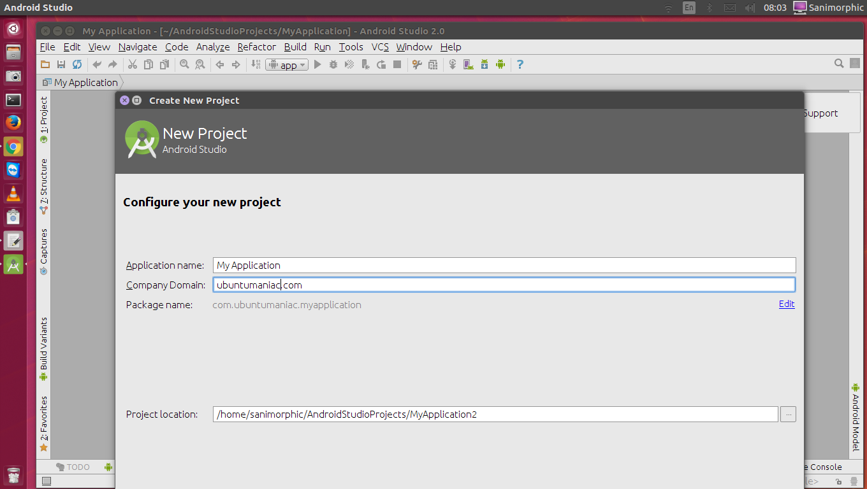867x489 pixels.
Task: Click the Synchronize toolbar icon
Action: click(77, 64)
